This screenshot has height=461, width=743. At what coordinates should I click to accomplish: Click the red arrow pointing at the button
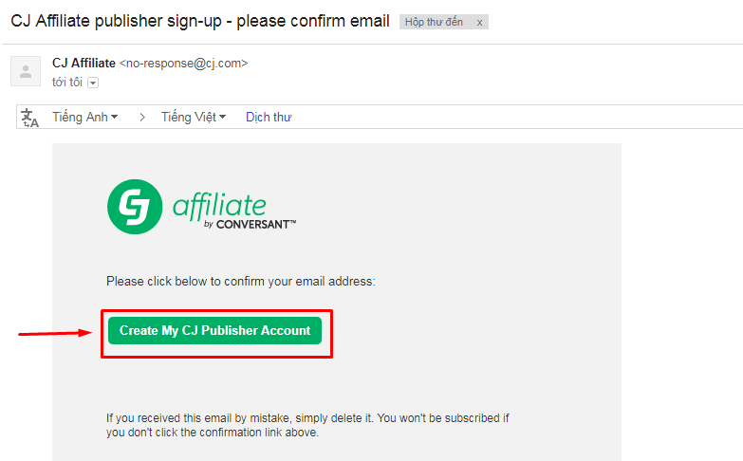(x=55, y=333)
